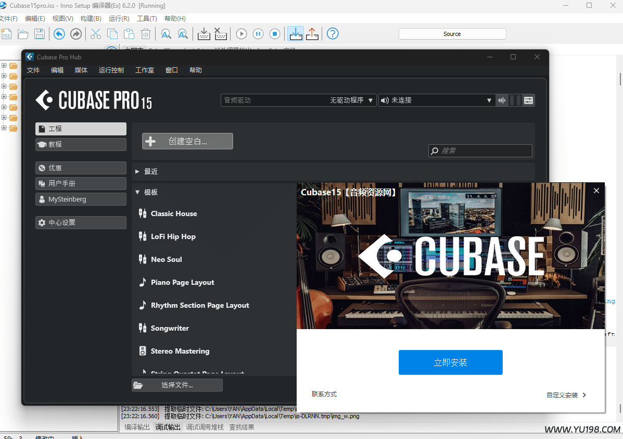This screenshot has width=623, height=439.
Task: Pause script execution via the Pause icon
Action: pyautogui.click(x=258, y=33)
